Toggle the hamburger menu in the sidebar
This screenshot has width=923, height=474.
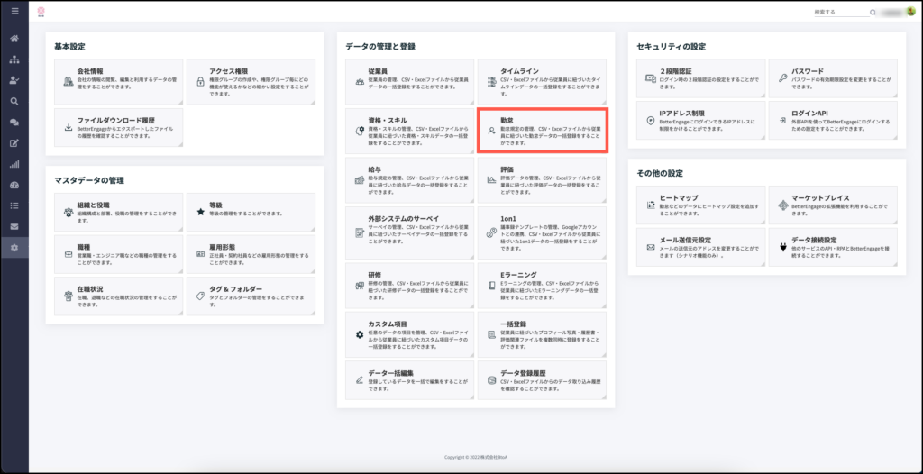point(14,11)
